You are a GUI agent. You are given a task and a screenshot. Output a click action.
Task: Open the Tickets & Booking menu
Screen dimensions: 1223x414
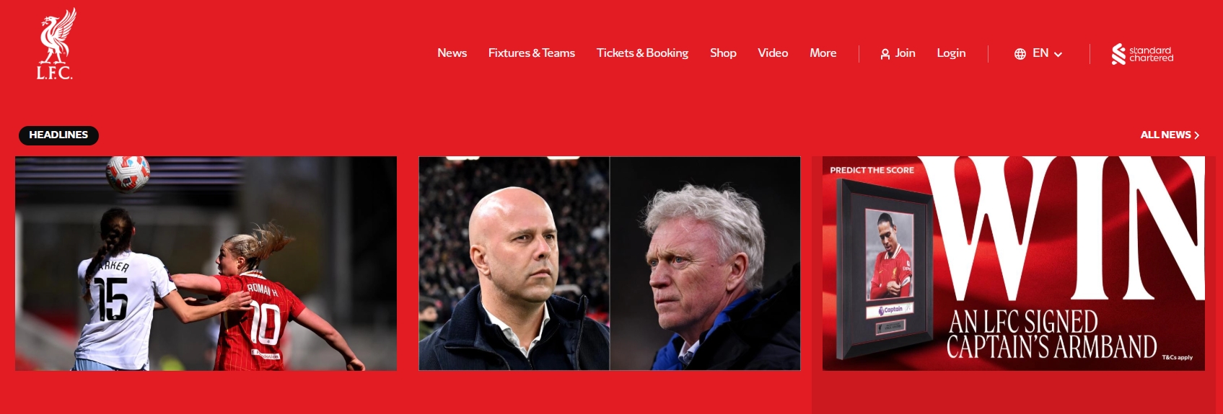pos(642,53)
